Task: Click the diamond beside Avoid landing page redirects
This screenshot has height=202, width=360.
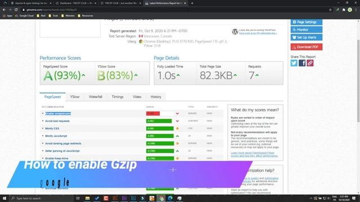Action: point(177,144)
